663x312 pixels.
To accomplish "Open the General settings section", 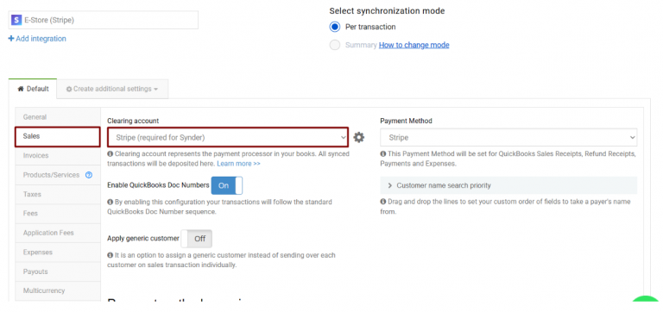I will tap(58, 117).
